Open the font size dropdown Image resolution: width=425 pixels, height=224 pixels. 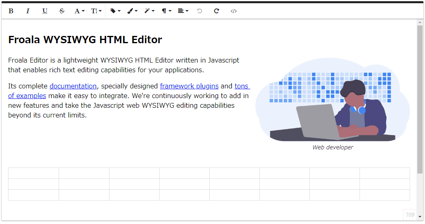(x=96, y=11)
